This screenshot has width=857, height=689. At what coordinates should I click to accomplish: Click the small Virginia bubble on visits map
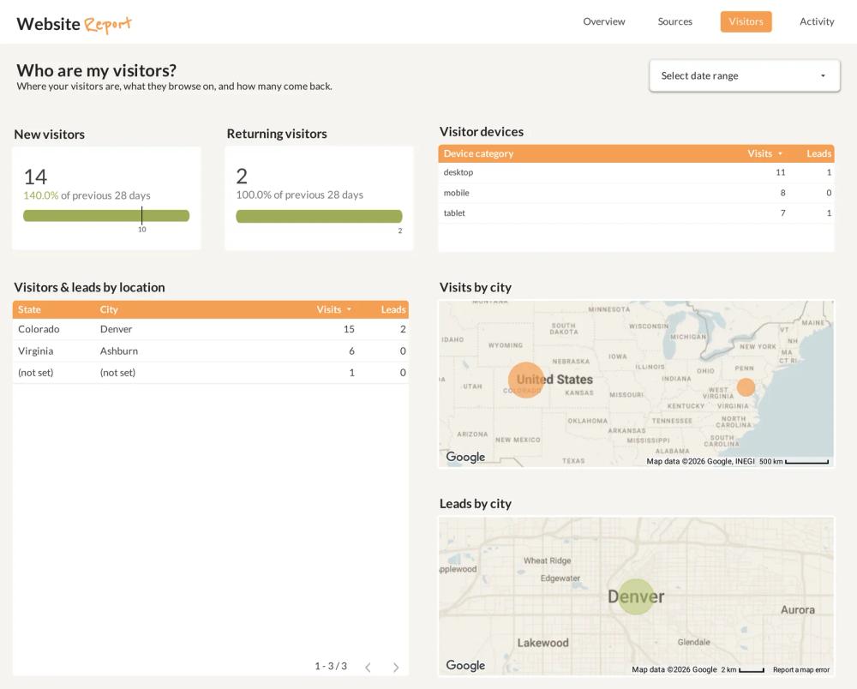pyautogui.click(x=746, y=386)
